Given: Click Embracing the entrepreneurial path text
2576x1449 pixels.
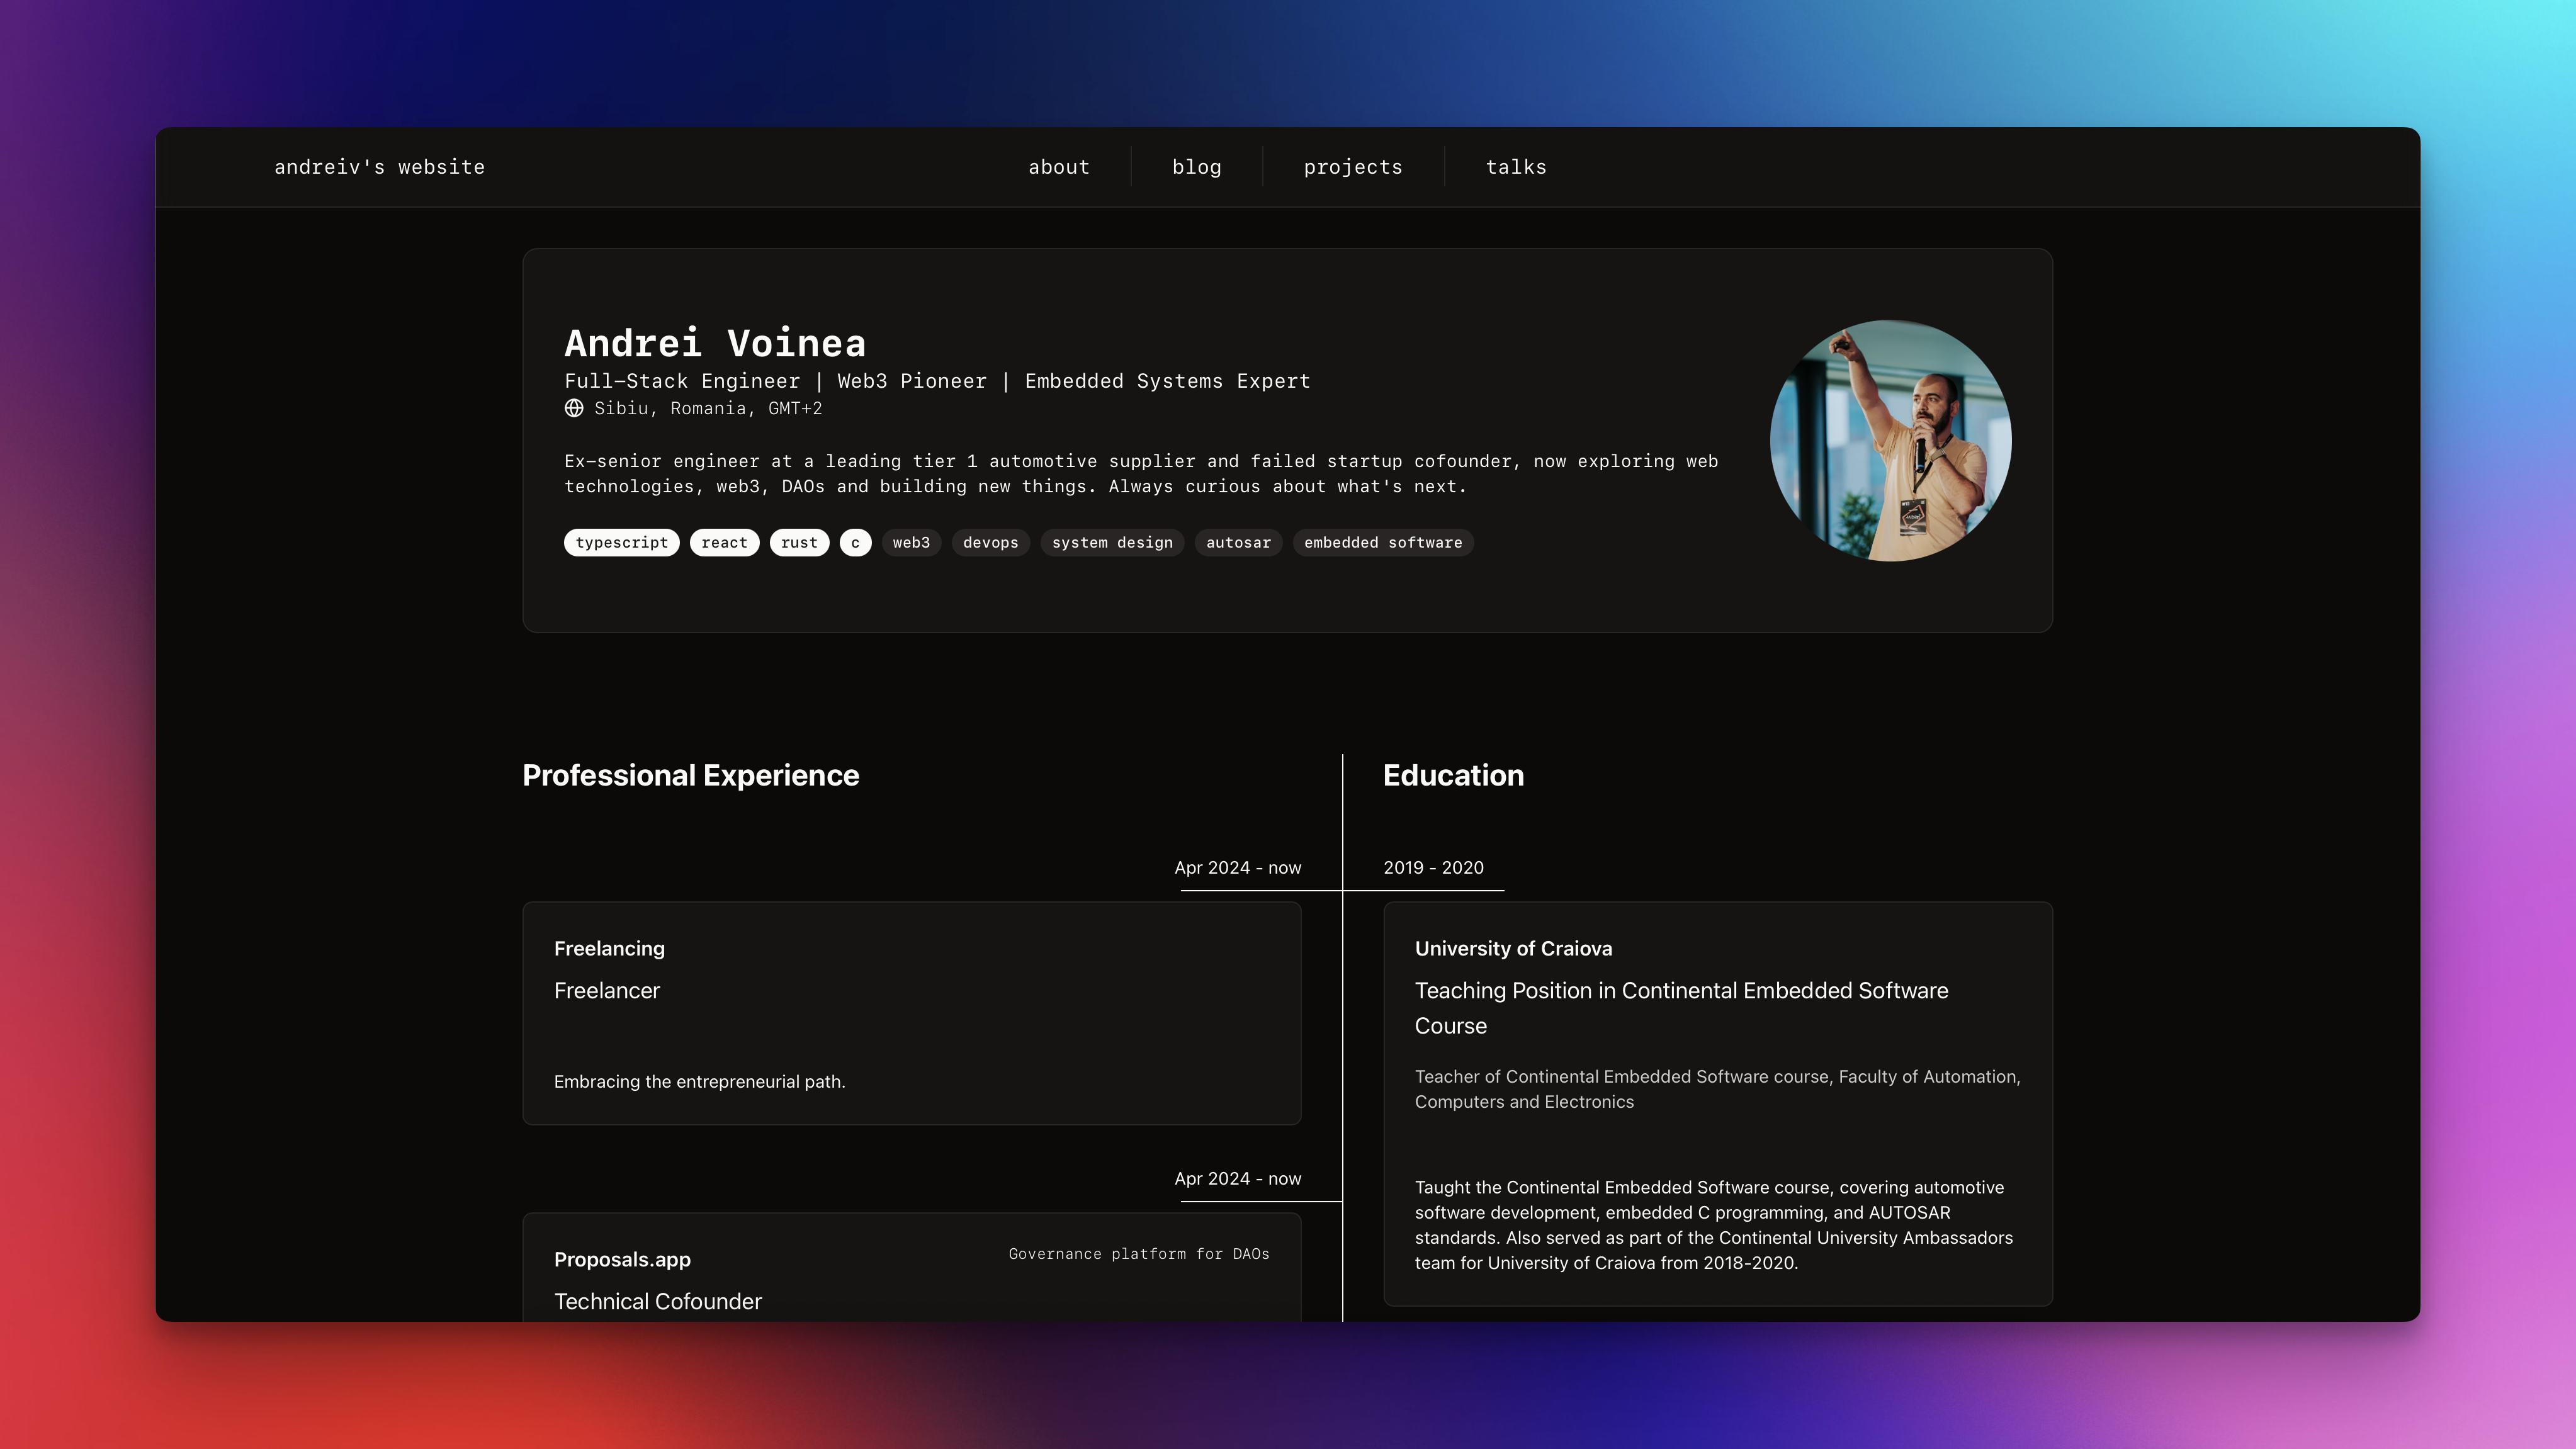Looking at the screenshot, I should (699, 1081).
